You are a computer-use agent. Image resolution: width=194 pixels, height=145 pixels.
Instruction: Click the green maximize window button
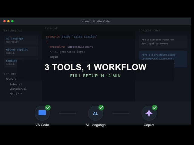point(12,21)
